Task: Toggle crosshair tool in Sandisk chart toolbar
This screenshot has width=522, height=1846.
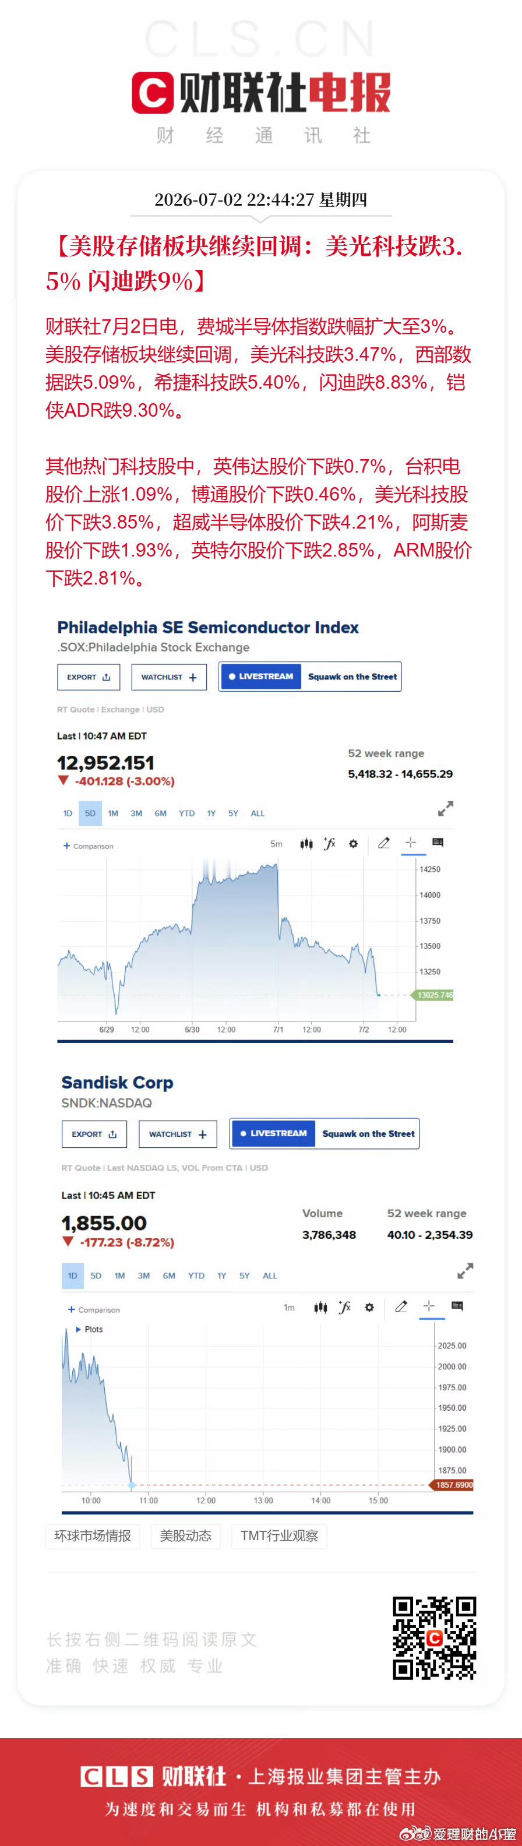Action: [x=429, y=1306]
